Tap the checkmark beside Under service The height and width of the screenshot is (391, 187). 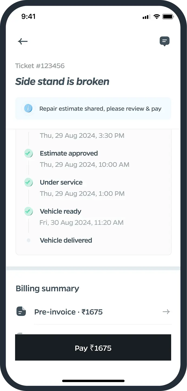(x=29, y=182)
